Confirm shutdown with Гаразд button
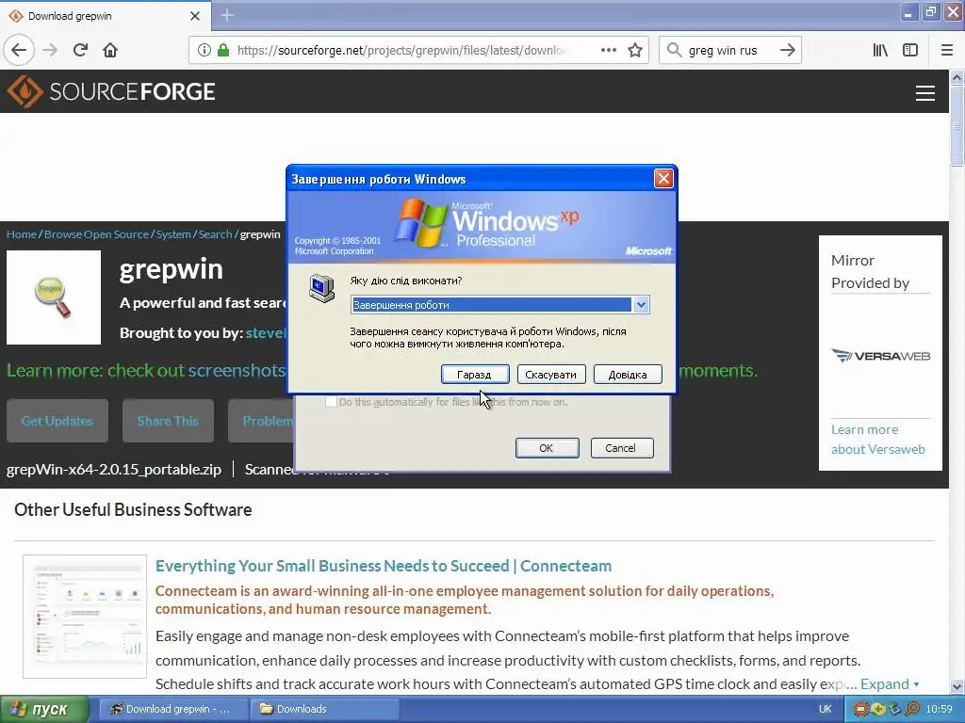 tap(475, 375)
